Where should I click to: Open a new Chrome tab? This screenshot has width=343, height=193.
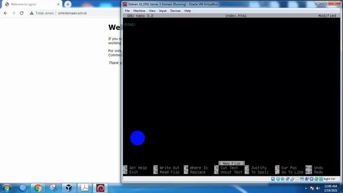click(x=68, y=4)
